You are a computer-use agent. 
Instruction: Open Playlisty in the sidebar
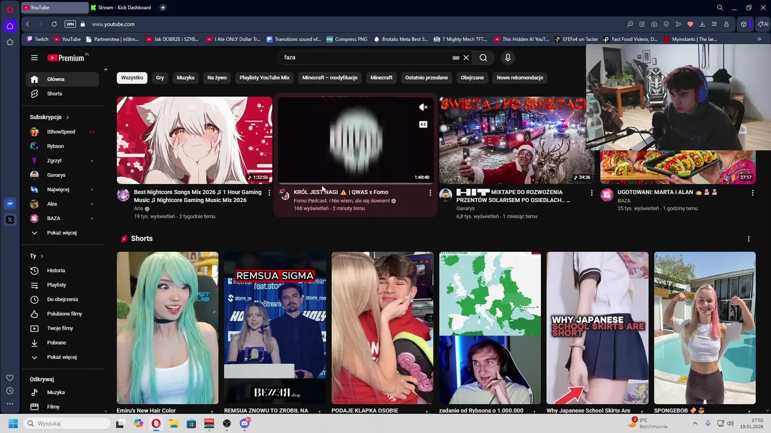pos(62,285)
